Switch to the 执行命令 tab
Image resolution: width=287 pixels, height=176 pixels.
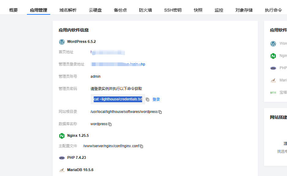(273, 10)
